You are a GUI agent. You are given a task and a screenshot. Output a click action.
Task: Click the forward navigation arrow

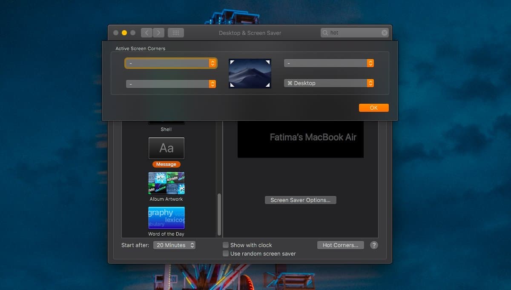pyautogui.click(x=158, y=33)
